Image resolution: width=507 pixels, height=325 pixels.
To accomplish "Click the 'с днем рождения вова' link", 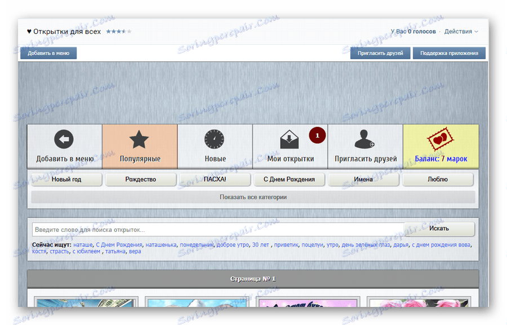I will tap(441, 245).
